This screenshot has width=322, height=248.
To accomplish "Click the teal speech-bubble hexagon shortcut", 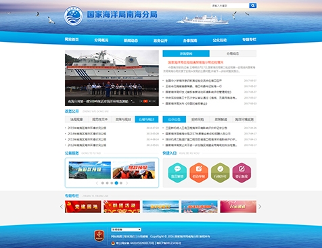I will 177,172.
